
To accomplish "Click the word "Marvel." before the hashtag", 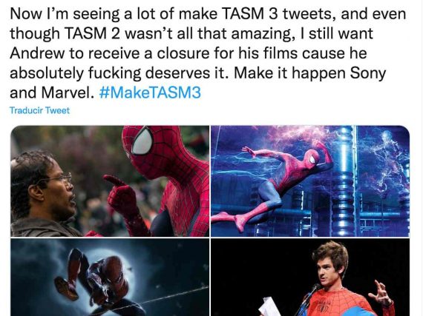I will tap(68, 93).
